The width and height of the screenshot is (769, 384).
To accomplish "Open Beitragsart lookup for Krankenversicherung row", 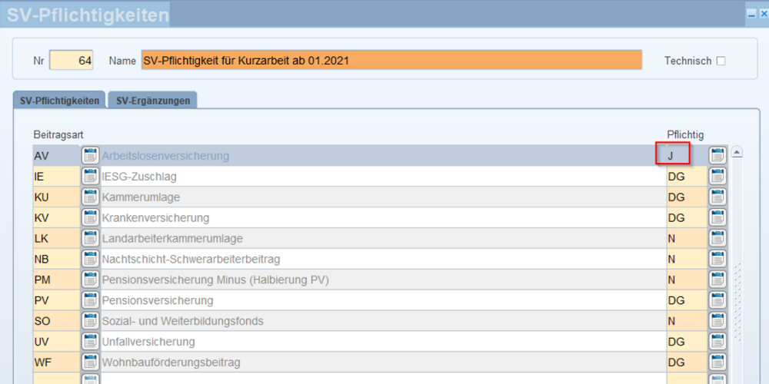I will tap(89, 217).
